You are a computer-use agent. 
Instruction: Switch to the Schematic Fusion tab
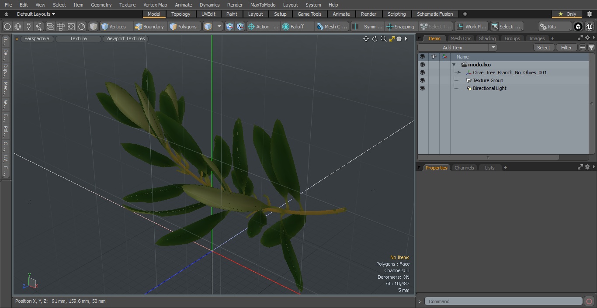pos(434,14)
